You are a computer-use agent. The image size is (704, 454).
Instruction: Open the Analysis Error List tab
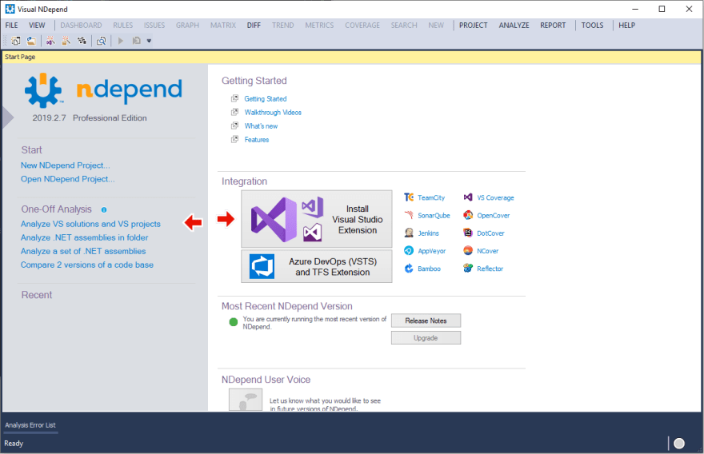tap(30, 425)
